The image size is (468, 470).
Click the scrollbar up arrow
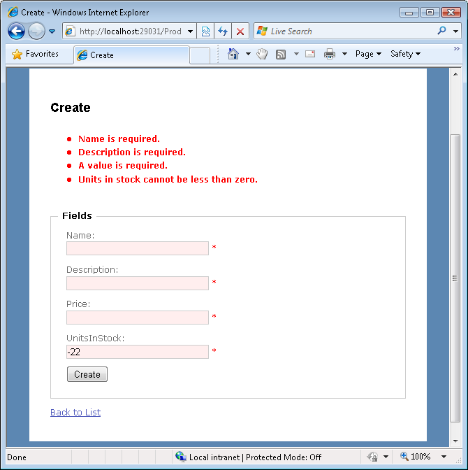click(455, 74)
